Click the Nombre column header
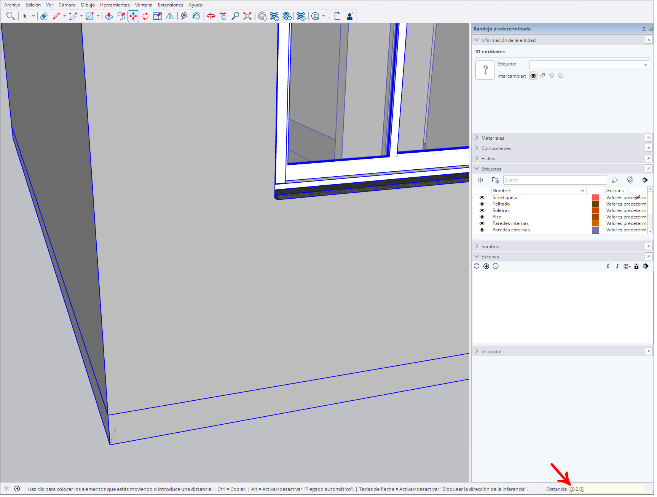 click(x=539, y=191)
